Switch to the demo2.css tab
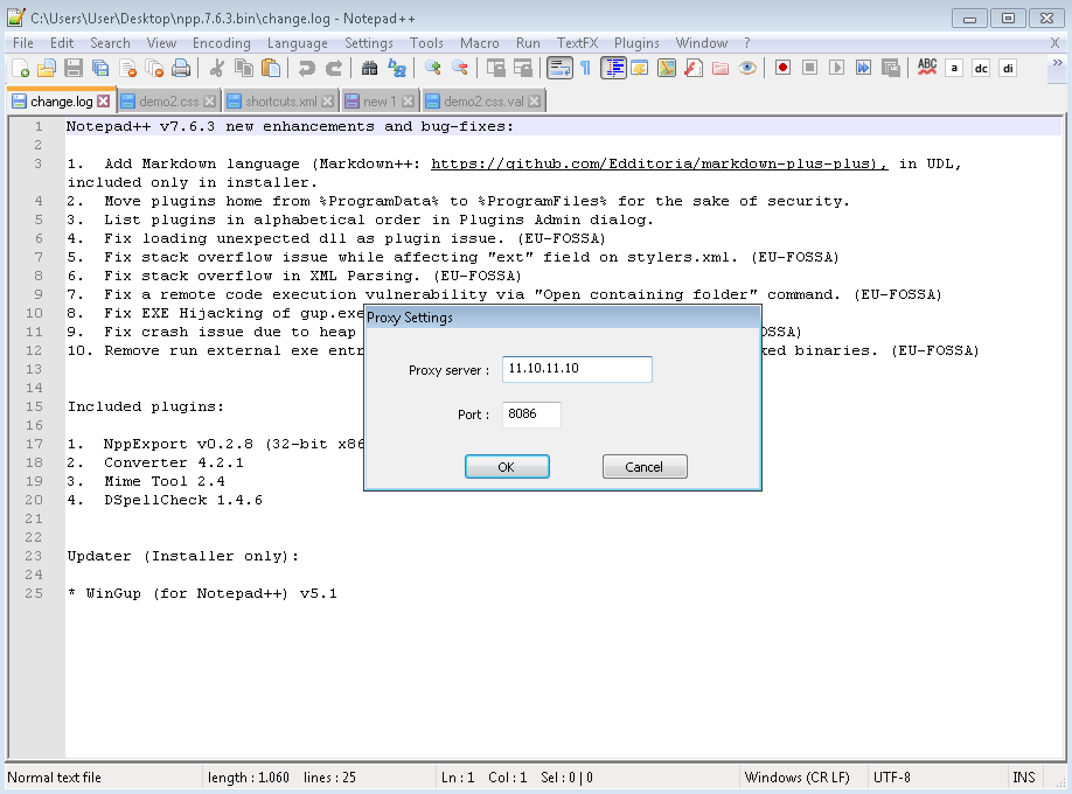Viewport: 1072px width, 794px height. (x=169, y=102)
